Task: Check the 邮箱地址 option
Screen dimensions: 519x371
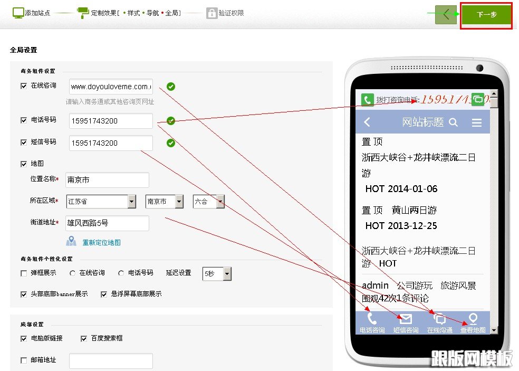Action: 24,361
